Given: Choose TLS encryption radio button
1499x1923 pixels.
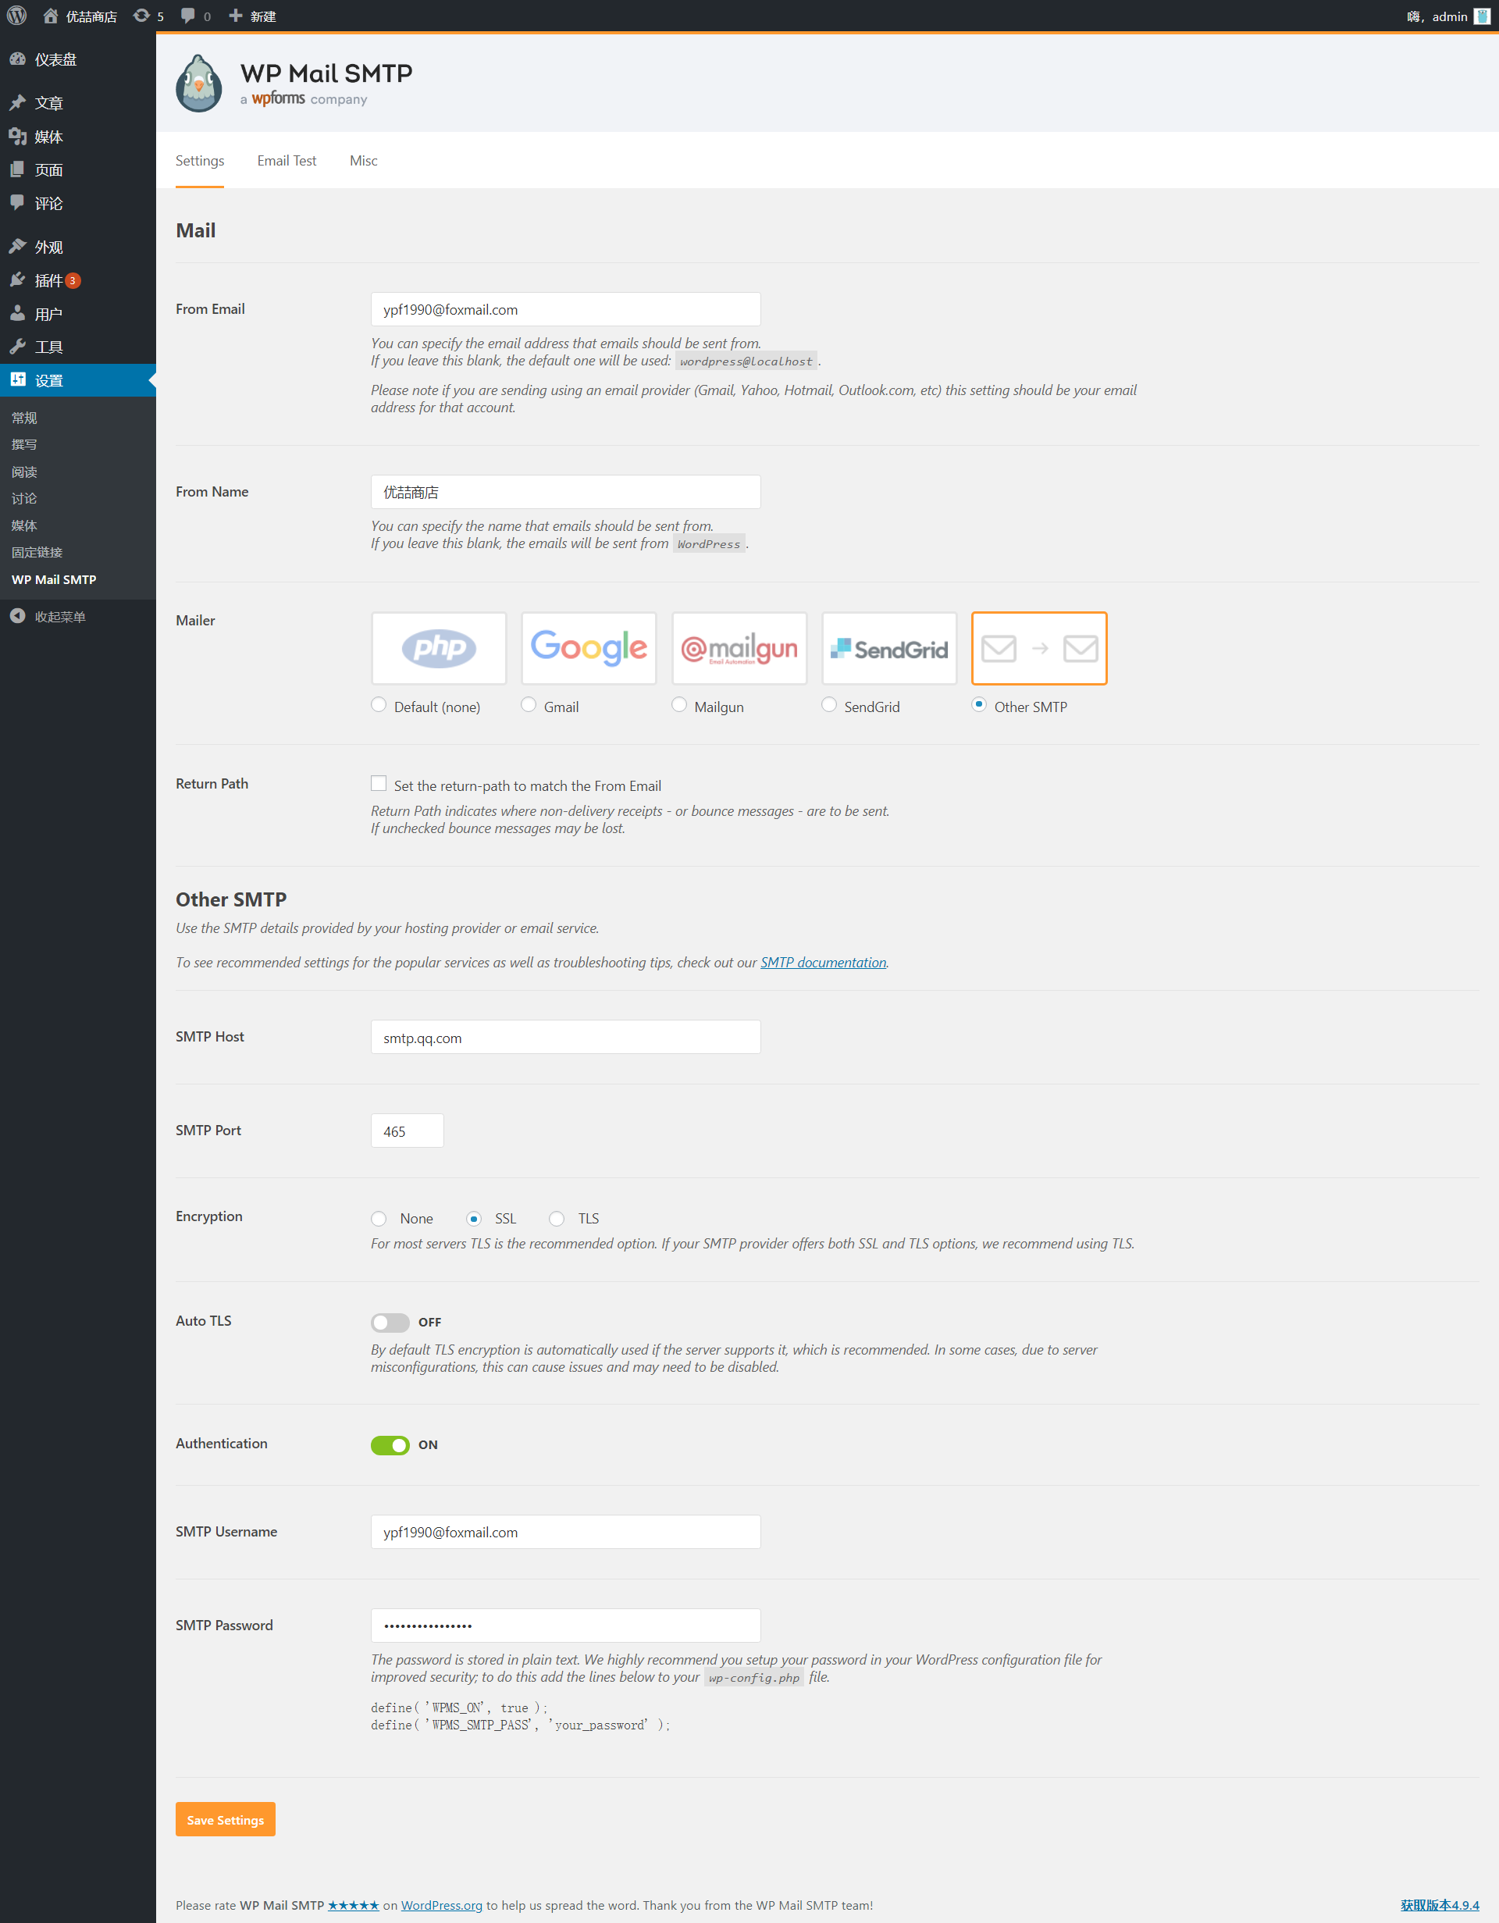Looking at the screenshot, I should click(x=557, y=1219).
